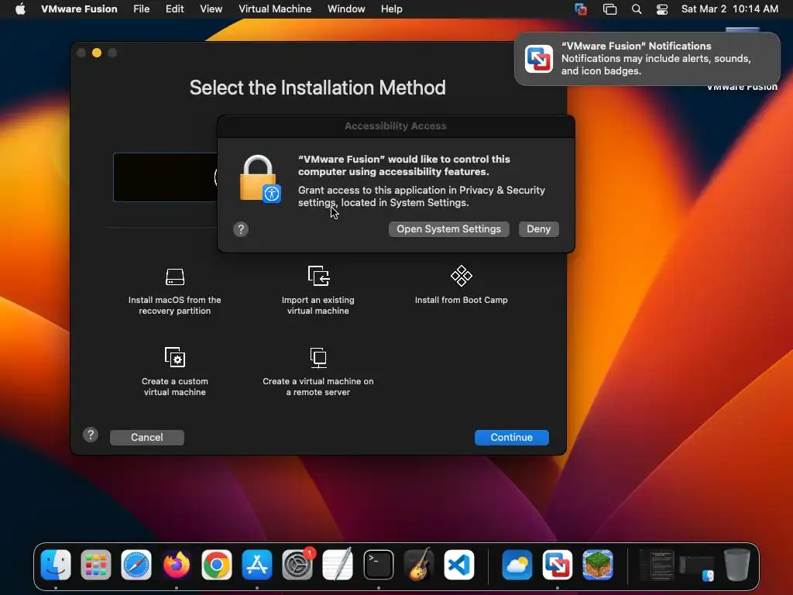The height and width of the screenshot is (595, 793).
Task: Open Control Center in the menu bar
Action: coord(662,9)
